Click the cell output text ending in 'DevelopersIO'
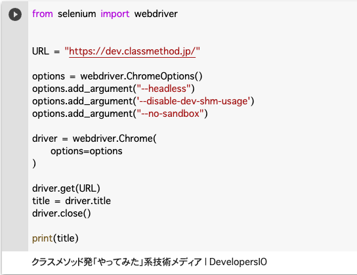Image resolution: width=357 pixels, height=275 pixels. click(x=149, y=262)
